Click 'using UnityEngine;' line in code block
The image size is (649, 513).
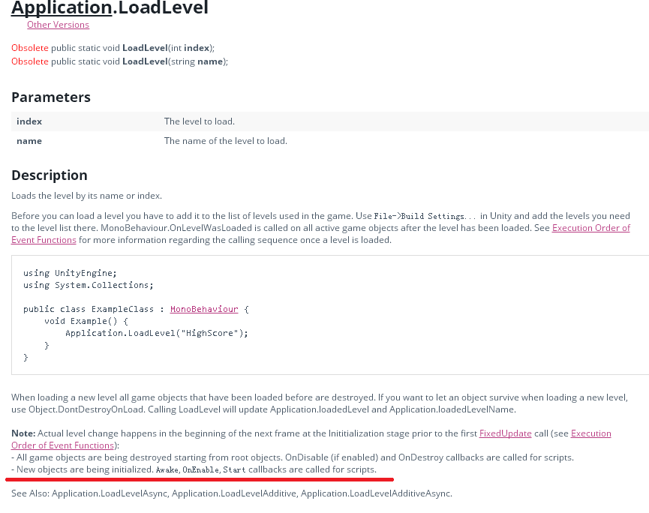[70, 273]
